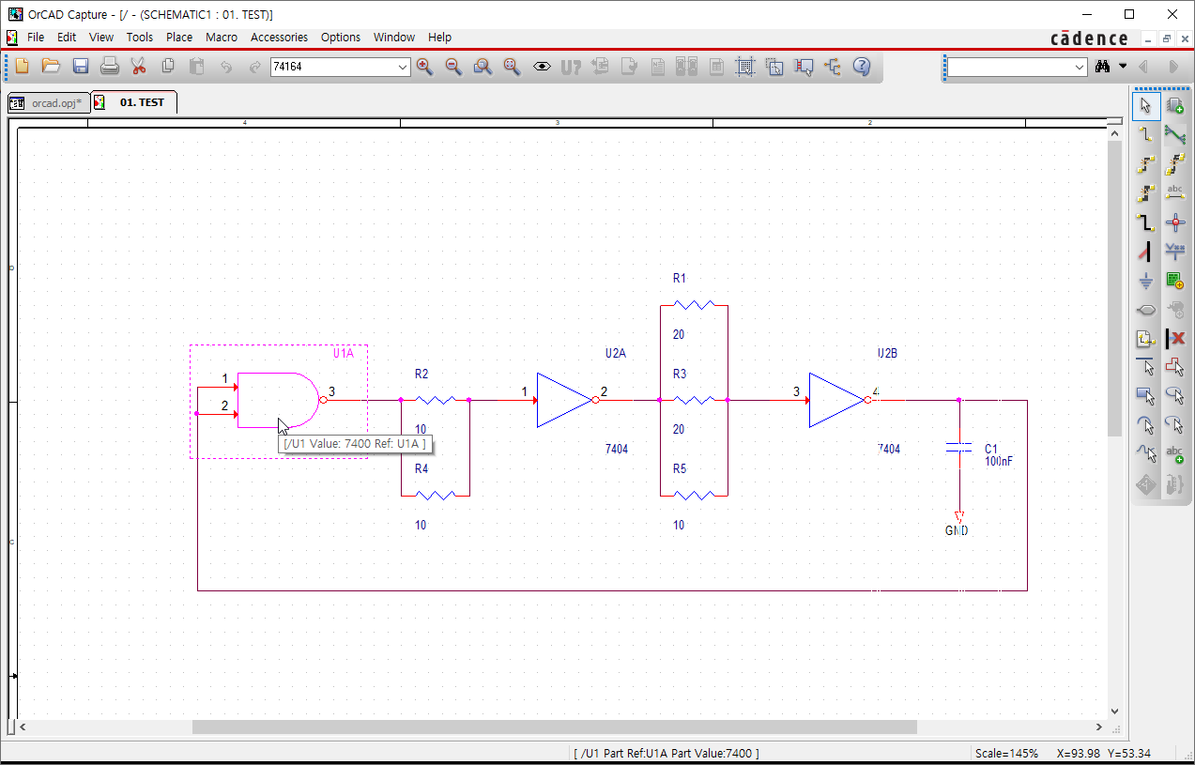
Task: Select the Place Rectangle tool
Action: 1146,397
